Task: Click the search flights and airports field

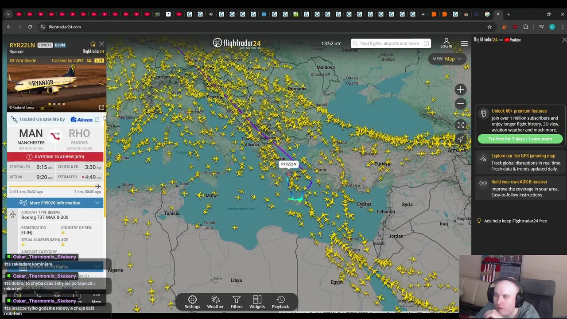Action: click(390, 43)
